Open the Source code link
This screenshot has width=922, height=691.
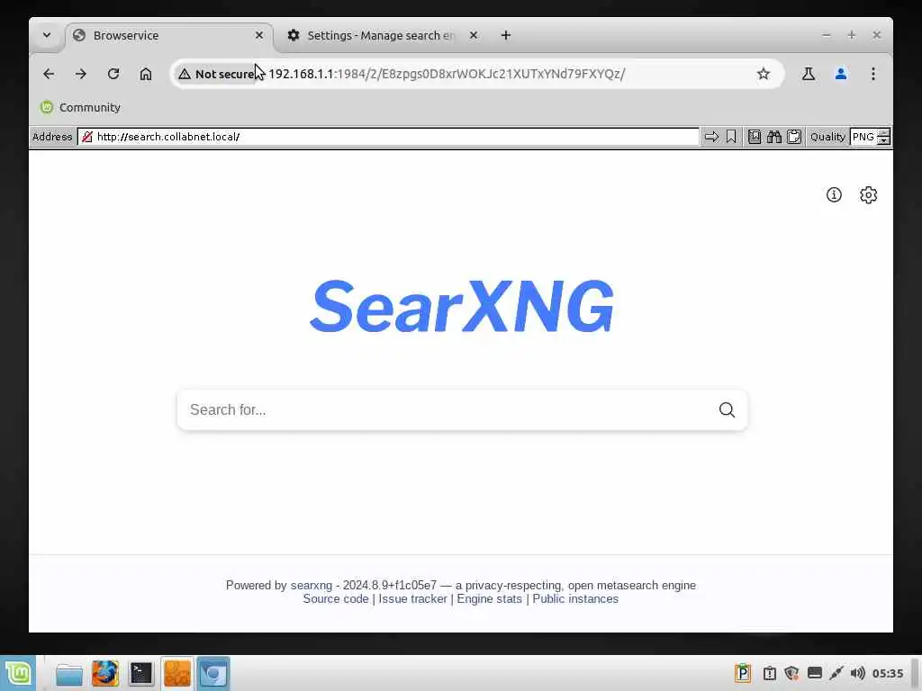336,598
